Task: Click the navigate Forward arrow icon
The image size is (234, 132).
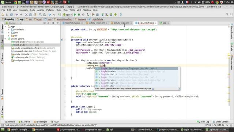Action: 54,15
